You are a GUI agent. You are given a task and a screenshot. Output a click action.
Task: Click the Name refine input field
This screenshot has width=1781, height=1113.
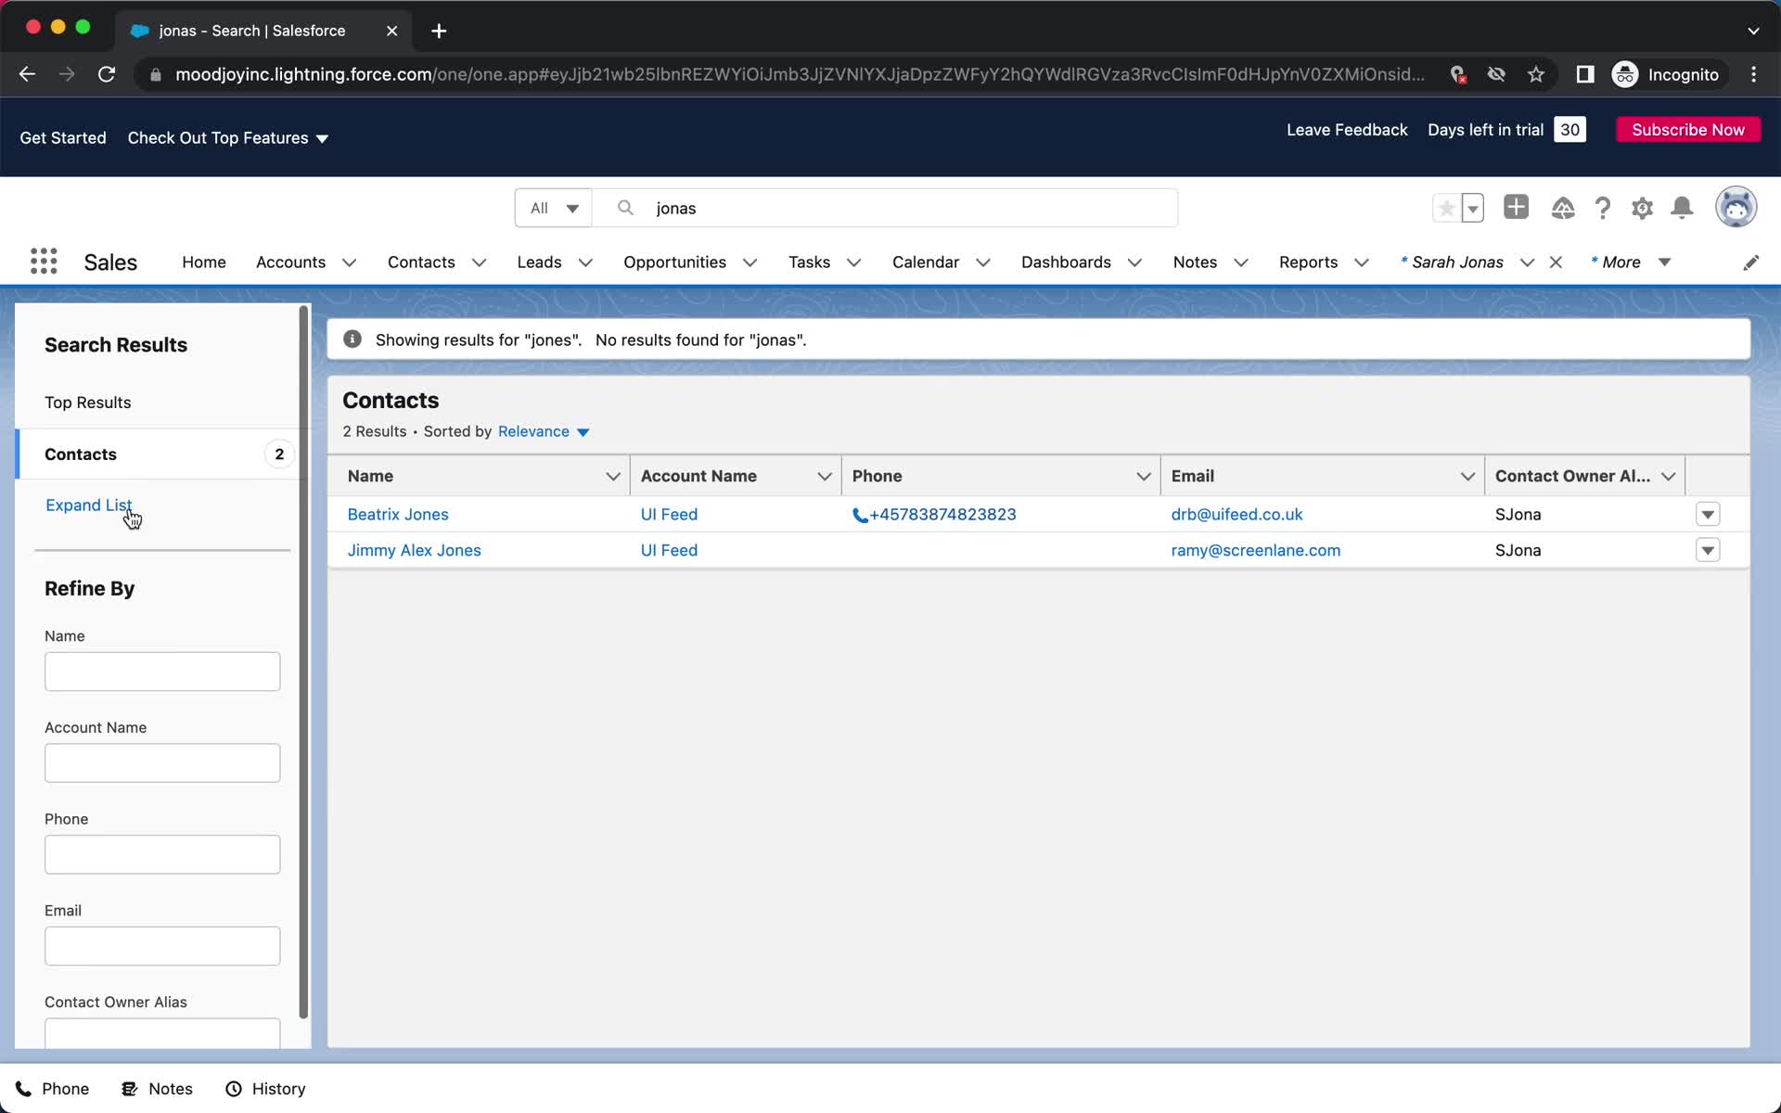162,672
